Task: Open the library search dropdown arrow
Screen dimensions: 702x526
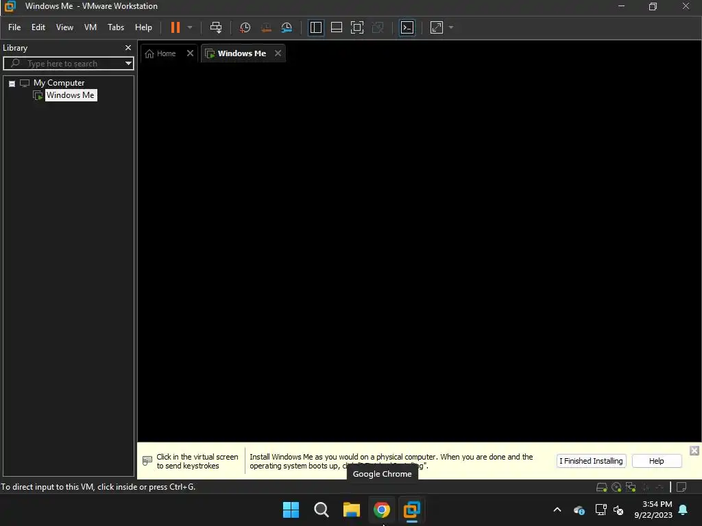Action: (x=128, y=64)
